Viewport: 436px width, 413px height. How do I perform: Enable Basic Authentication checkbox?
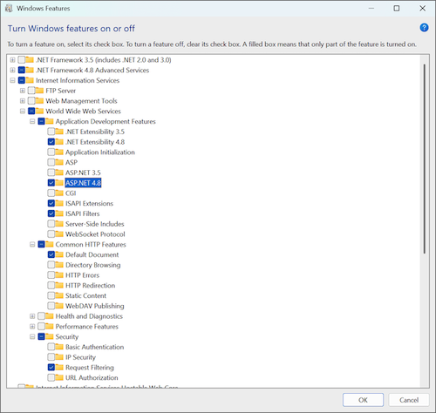(51, 347)
